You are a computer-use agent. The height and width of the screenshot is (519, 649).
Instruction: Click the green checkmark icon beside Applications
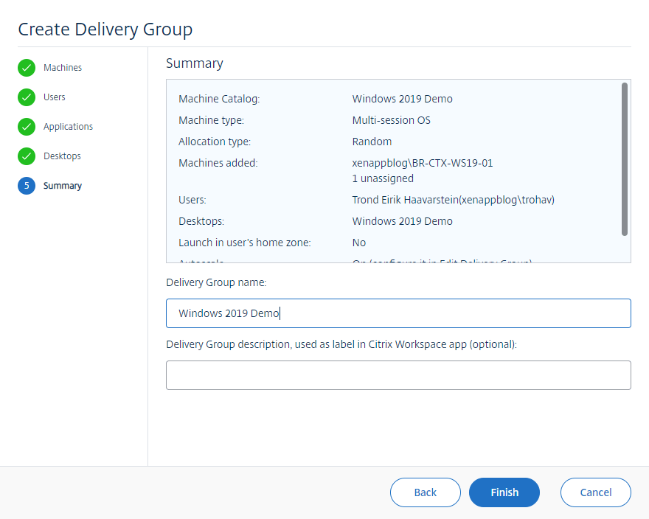tap(27, 127)
